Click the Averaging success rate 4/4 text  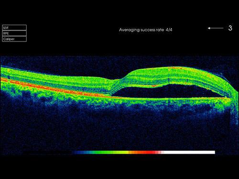tap(145, 30)
